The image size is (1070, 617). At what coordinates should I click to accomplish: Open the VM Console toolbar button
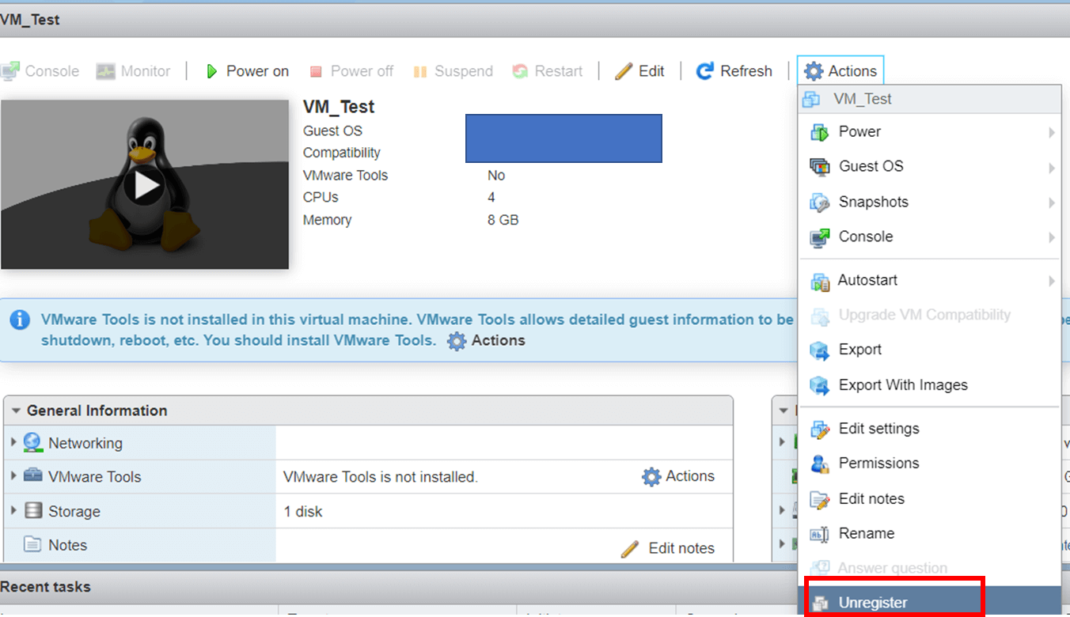[40, 71]
